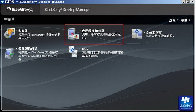Screen dimensions: 195x112
Task: Close the Desktop Manager window
Action: pos(192,1)
